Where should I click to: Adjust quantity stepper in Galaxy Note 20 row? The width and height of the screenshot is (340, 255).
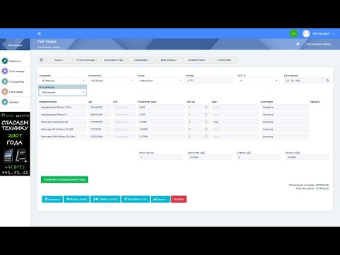(x=206, y=122)
